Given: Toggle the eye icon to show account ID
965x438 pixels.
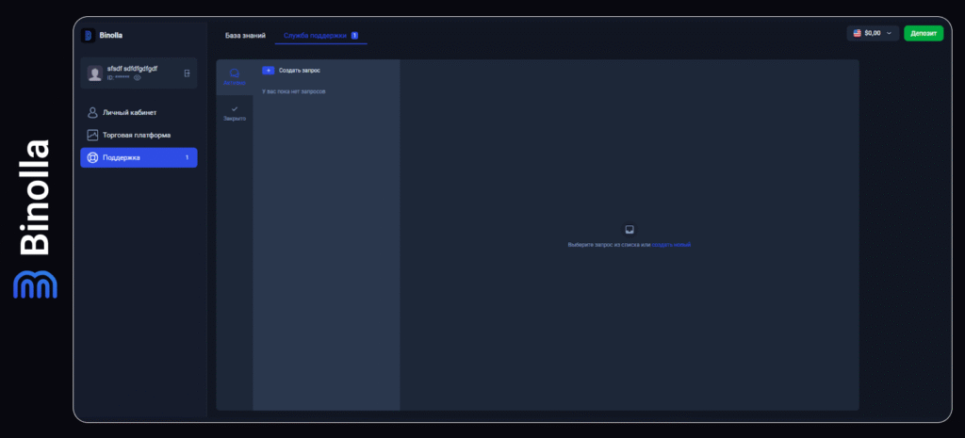Looking at the screenshot, I should pyautogui.click(x=138, y=77).
